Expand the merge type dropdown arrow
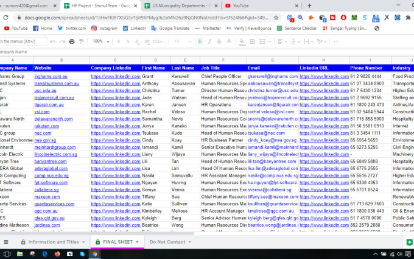This screenshot has width=414, height=259. tap(270, 41)
